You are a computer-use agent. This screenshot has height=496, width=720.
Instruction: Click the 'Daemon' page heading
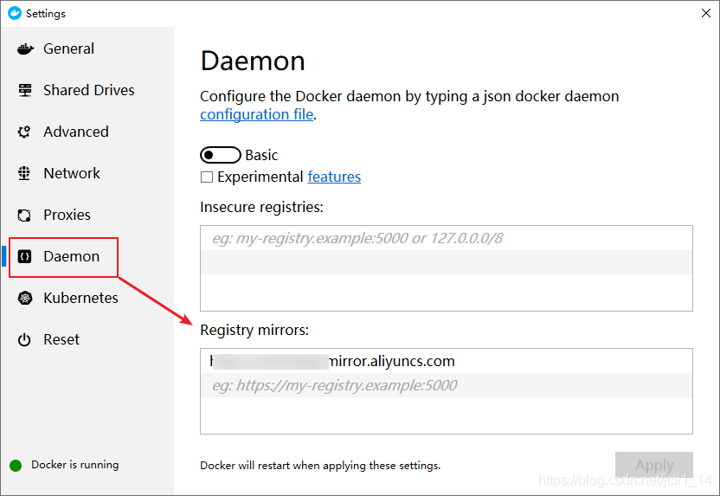[x=253, y=61]
